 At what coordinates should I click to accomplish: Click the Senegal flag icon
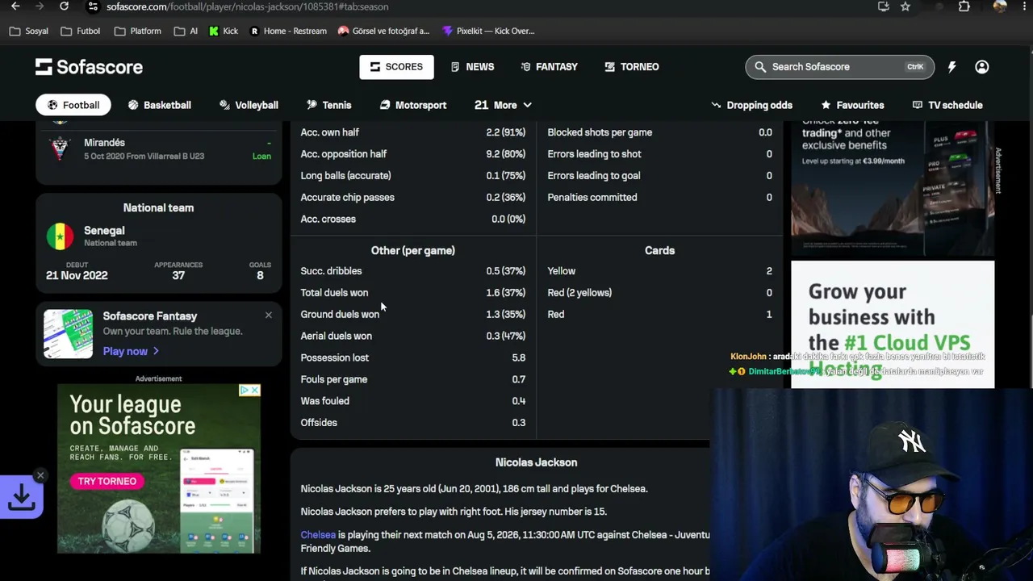click(59, 236)
